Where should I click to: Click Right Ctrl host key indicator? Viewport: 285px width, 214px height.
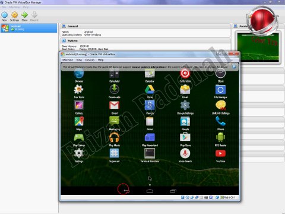tap(229, 197)
